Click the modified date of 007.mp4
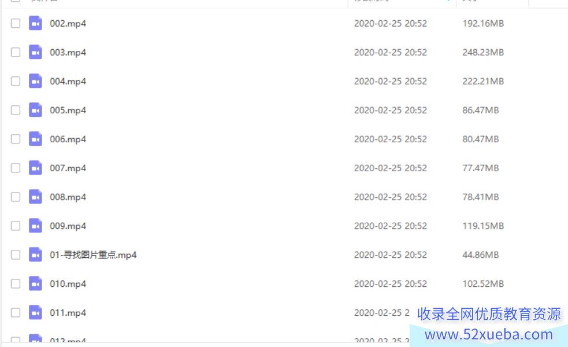Viewport: 568px width, 347px height. click(391, 168)
